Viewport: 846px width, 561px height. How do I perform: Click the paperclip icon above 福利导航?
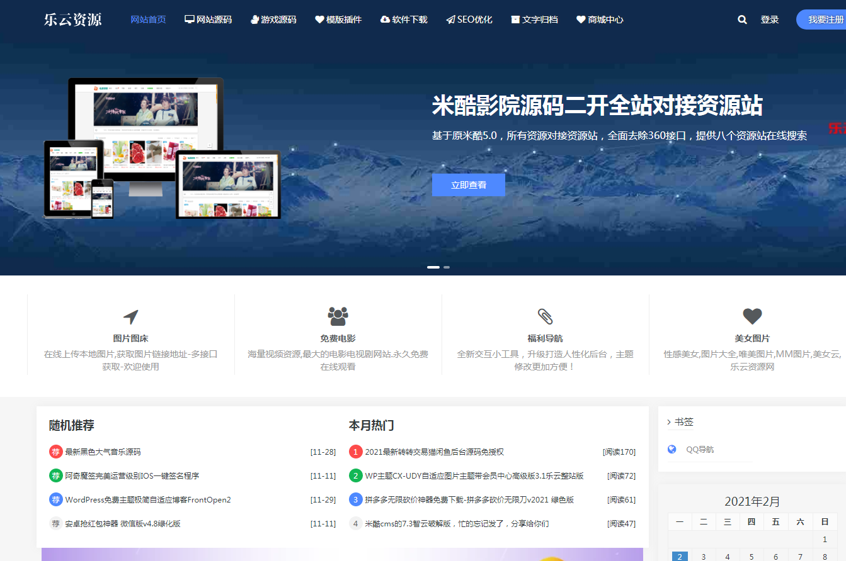545,316
